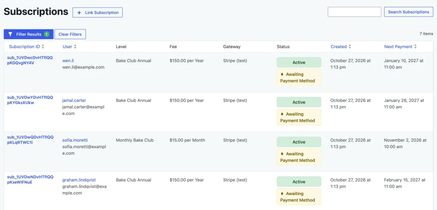Click bell icon in sofia.moretti's Awaiting badge
This screenshot has width=437, height=210.
(x=282, y=154)
